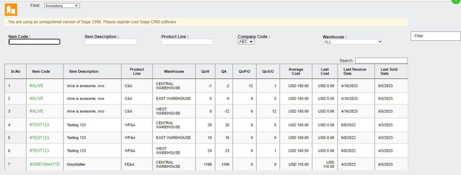Click into the Item Description field
This screenshot has width=461, height=175.
coord(111,42)
